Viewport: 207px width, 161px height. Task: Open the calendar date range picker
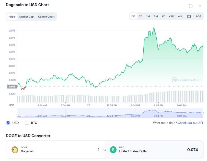[189, 16]
